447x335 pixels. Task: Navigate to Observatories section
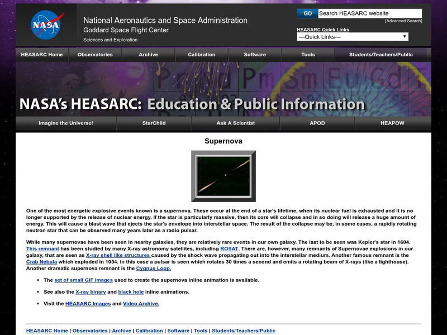point(95,55)
